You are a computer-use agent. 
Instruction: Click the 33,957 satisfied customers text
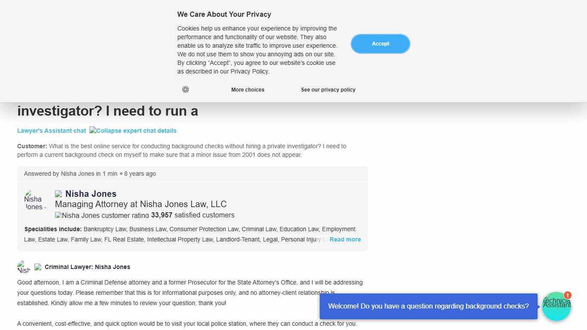coord(193,215)
